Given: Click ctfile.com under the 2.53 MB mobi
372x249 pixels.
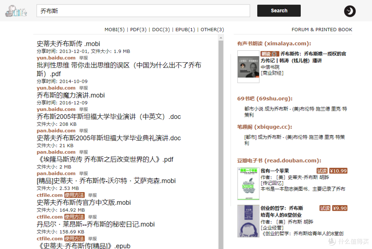Looking at the screenshot, I should (50, 195).
